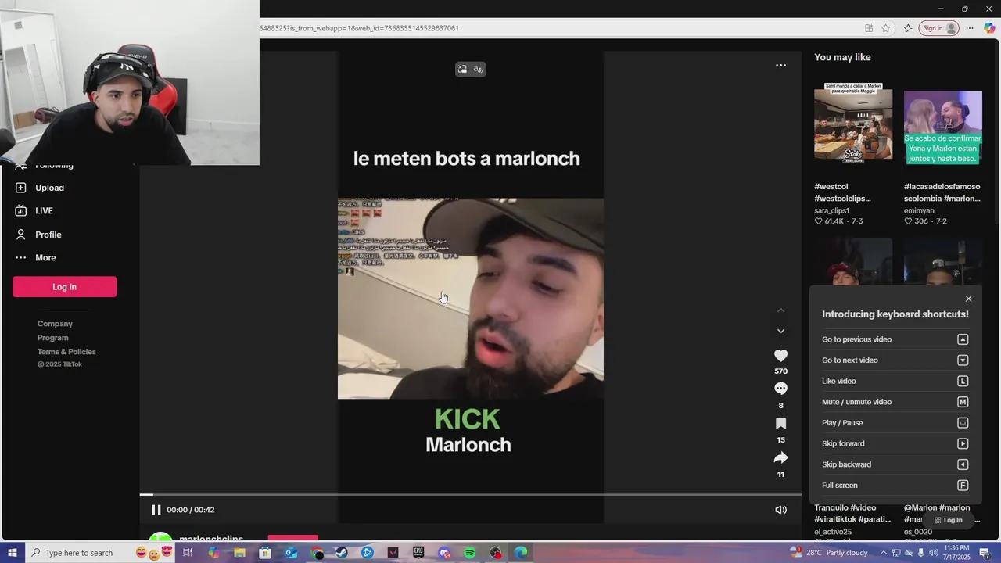Screen dimensions: 1001x563
Task: Go to next video with down chevron
Action: pyautogui.click(x=780, y=331)
